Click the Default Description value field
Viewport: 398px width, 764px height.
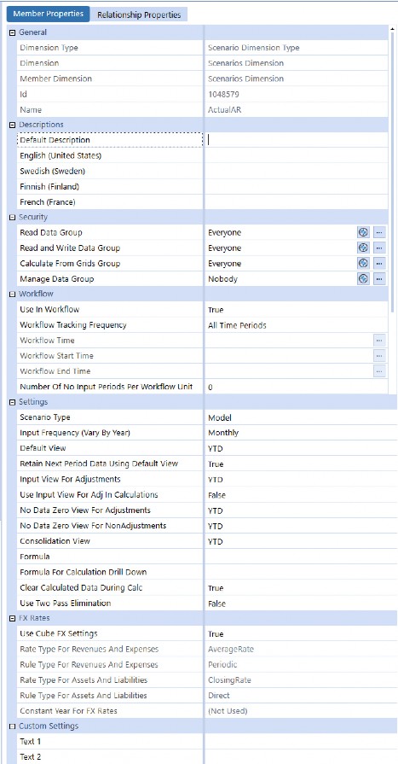[296, 140]
